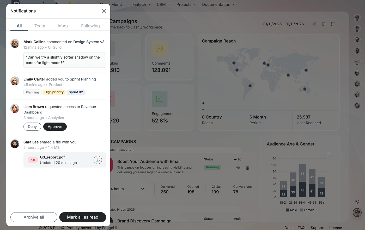This screenshot has width=365, height=230.
Task: Enter fullscreen view of the dashboard
Action: point(333,24)
